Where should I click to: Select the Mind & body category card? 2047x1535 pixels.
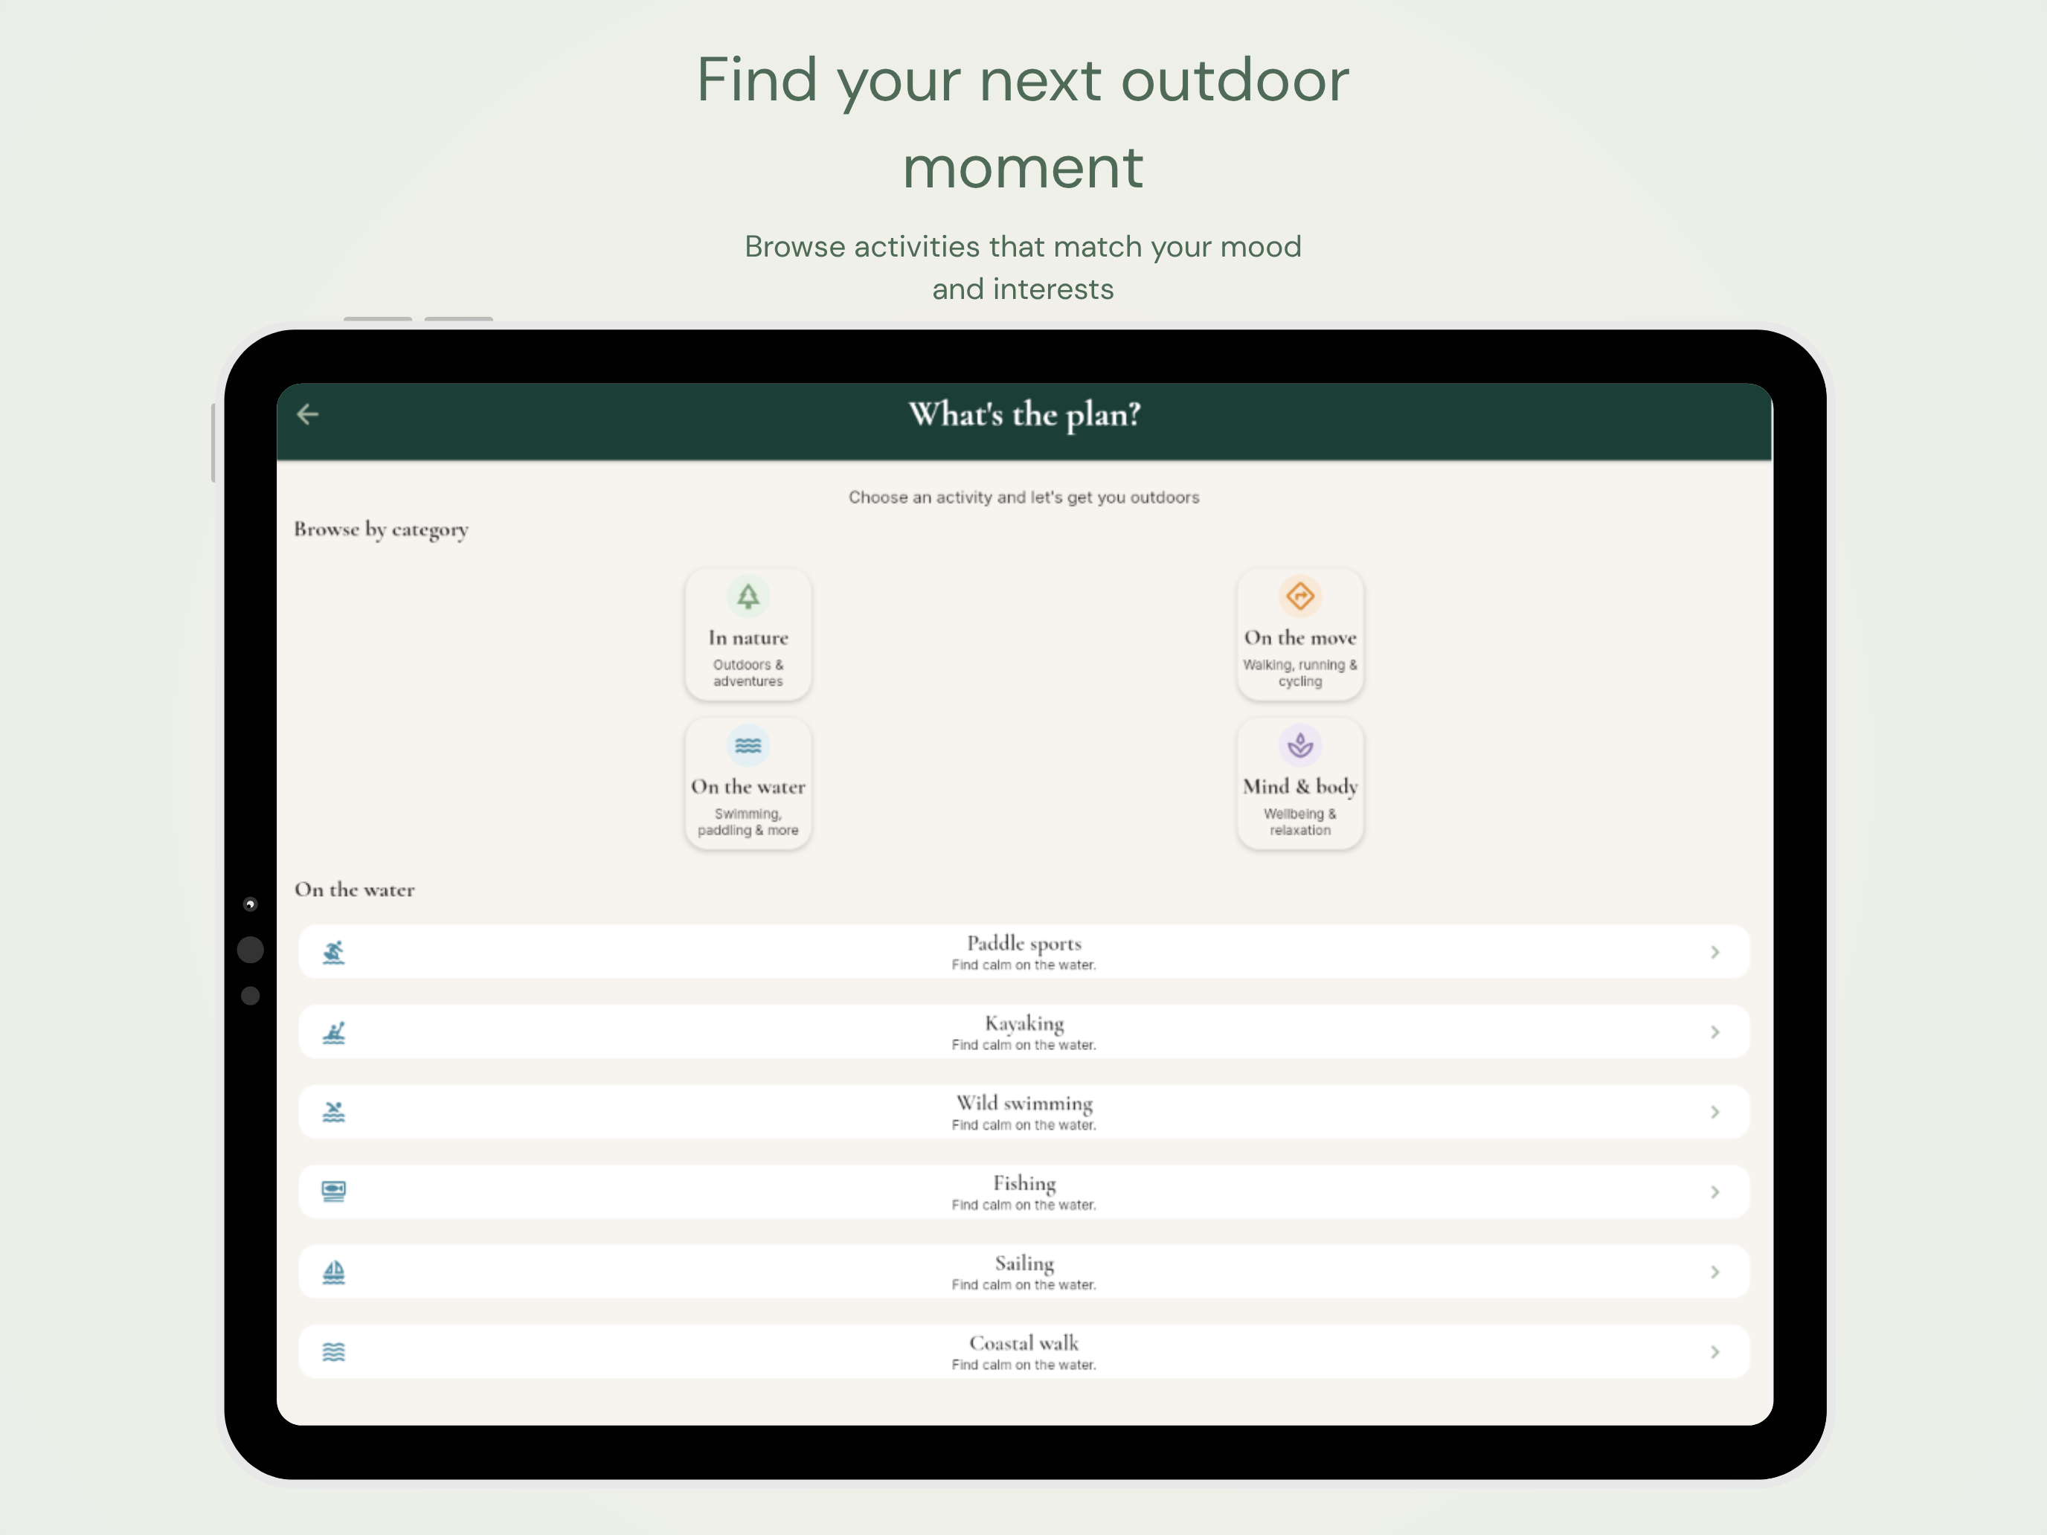1300,784
